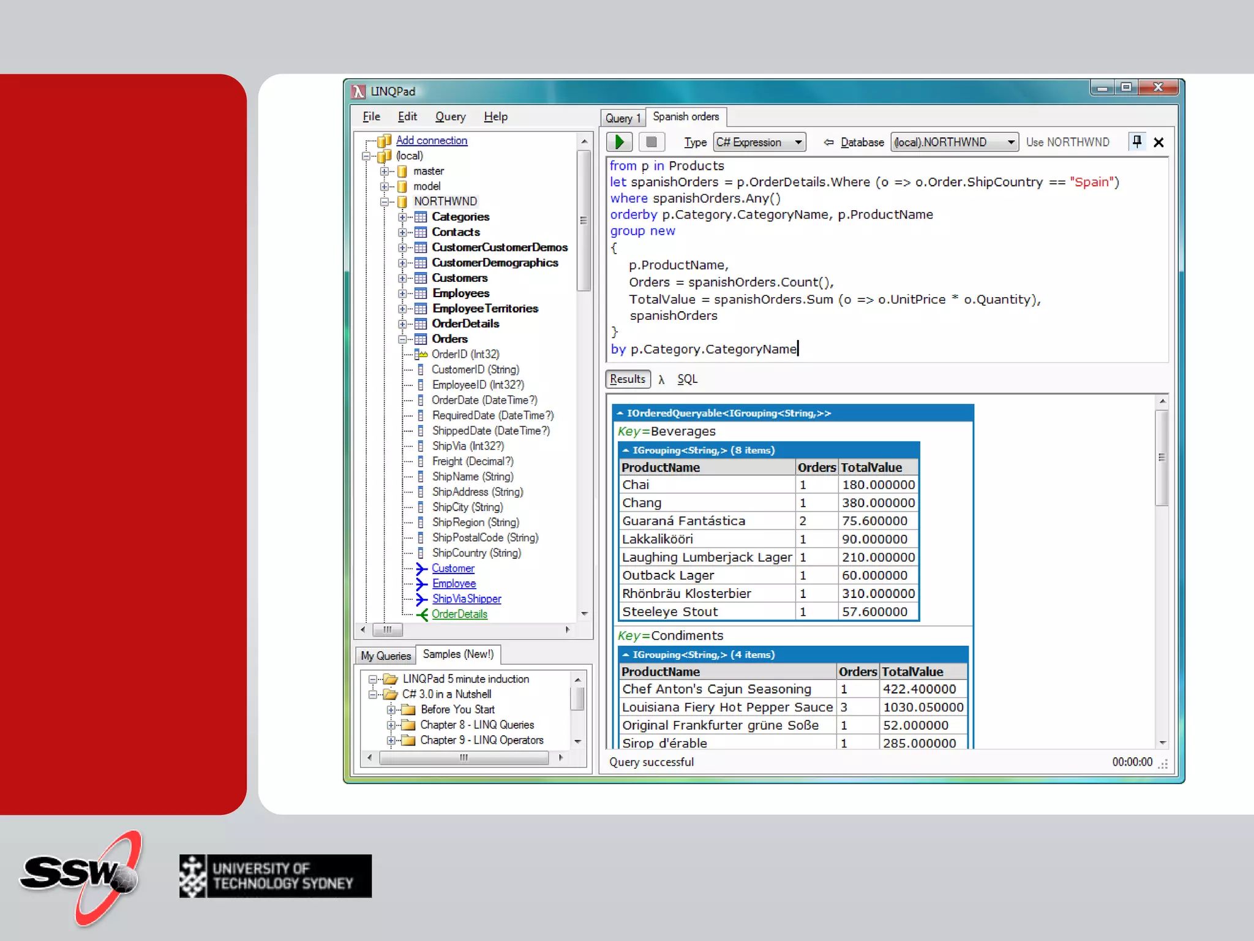
Task: Switch to the SQL results view
Action: point(687,379)
